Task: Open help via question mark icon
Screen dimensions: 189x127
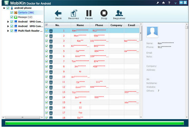Action: 169,3
